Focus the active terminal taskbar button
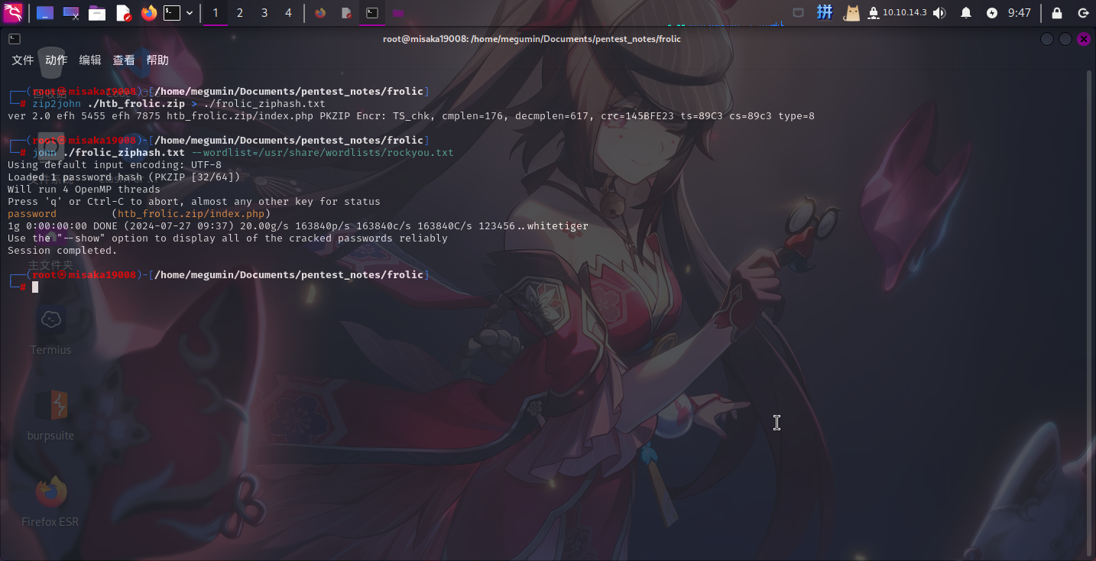This screenshot has height=561, width=1096. coord(371,13)
